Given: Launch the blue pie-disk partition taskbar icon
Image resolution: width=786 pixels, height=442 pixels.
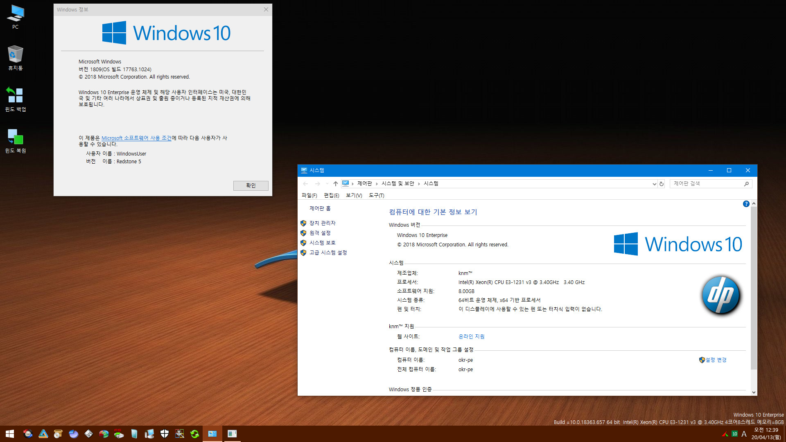Looking at the screenshot, I should pyautogui.click(x=73, y=434).
